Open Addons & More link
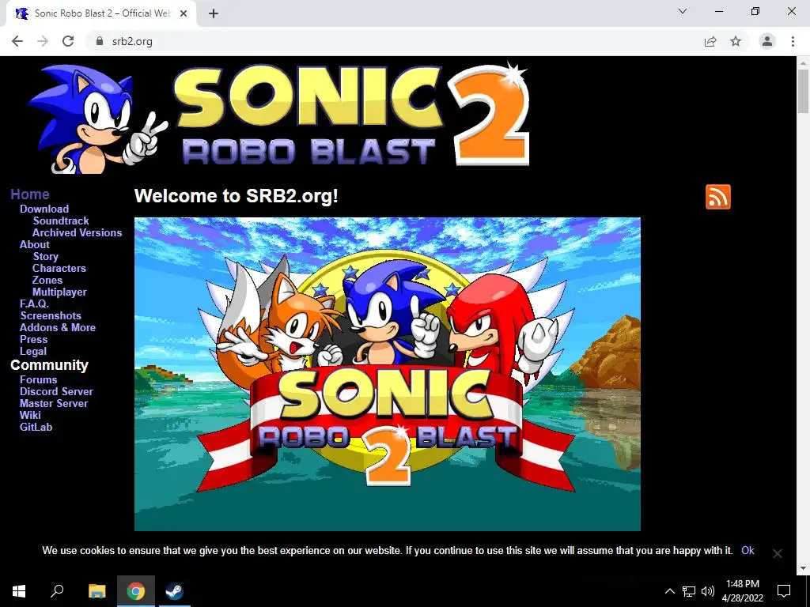 point(57,328)
